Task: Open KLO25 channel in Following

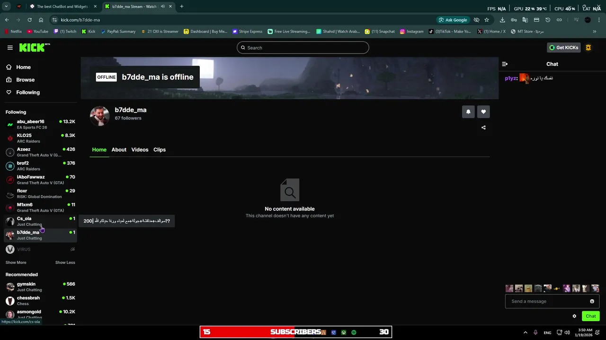Action: pos(40,138)
